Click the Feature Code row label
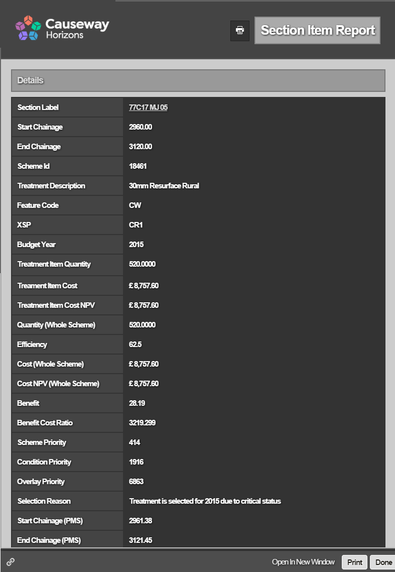The width and height of the screenshot is (395, 572). coord(38,205)
